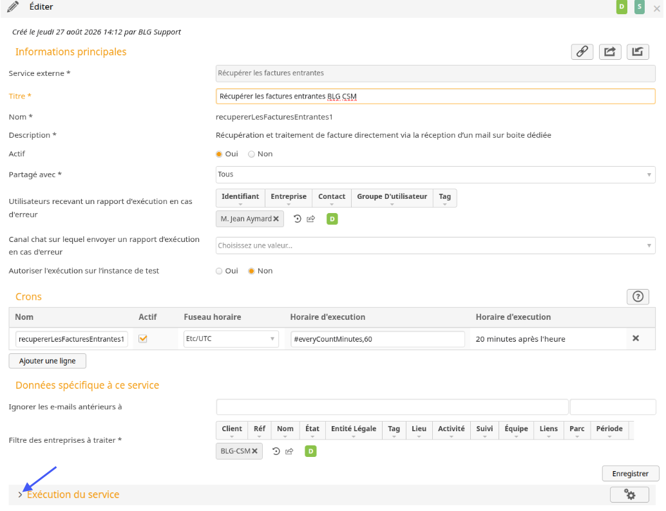Click share icon next to M. Jean Aymard
The image size is (666, 511).
click(311, 219)
